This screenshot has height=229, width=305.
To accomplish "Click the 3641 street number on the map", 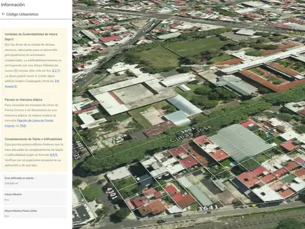I will coord(208,207).
